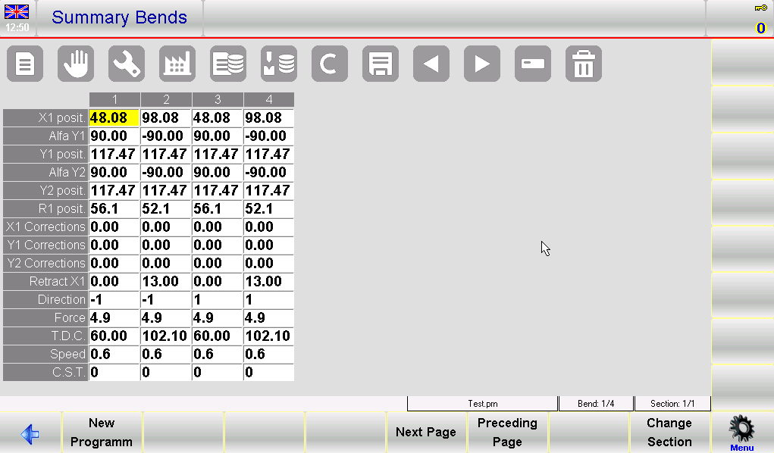Select column 2 header
Screen dimensions: 774x453
tap(166, 100)
